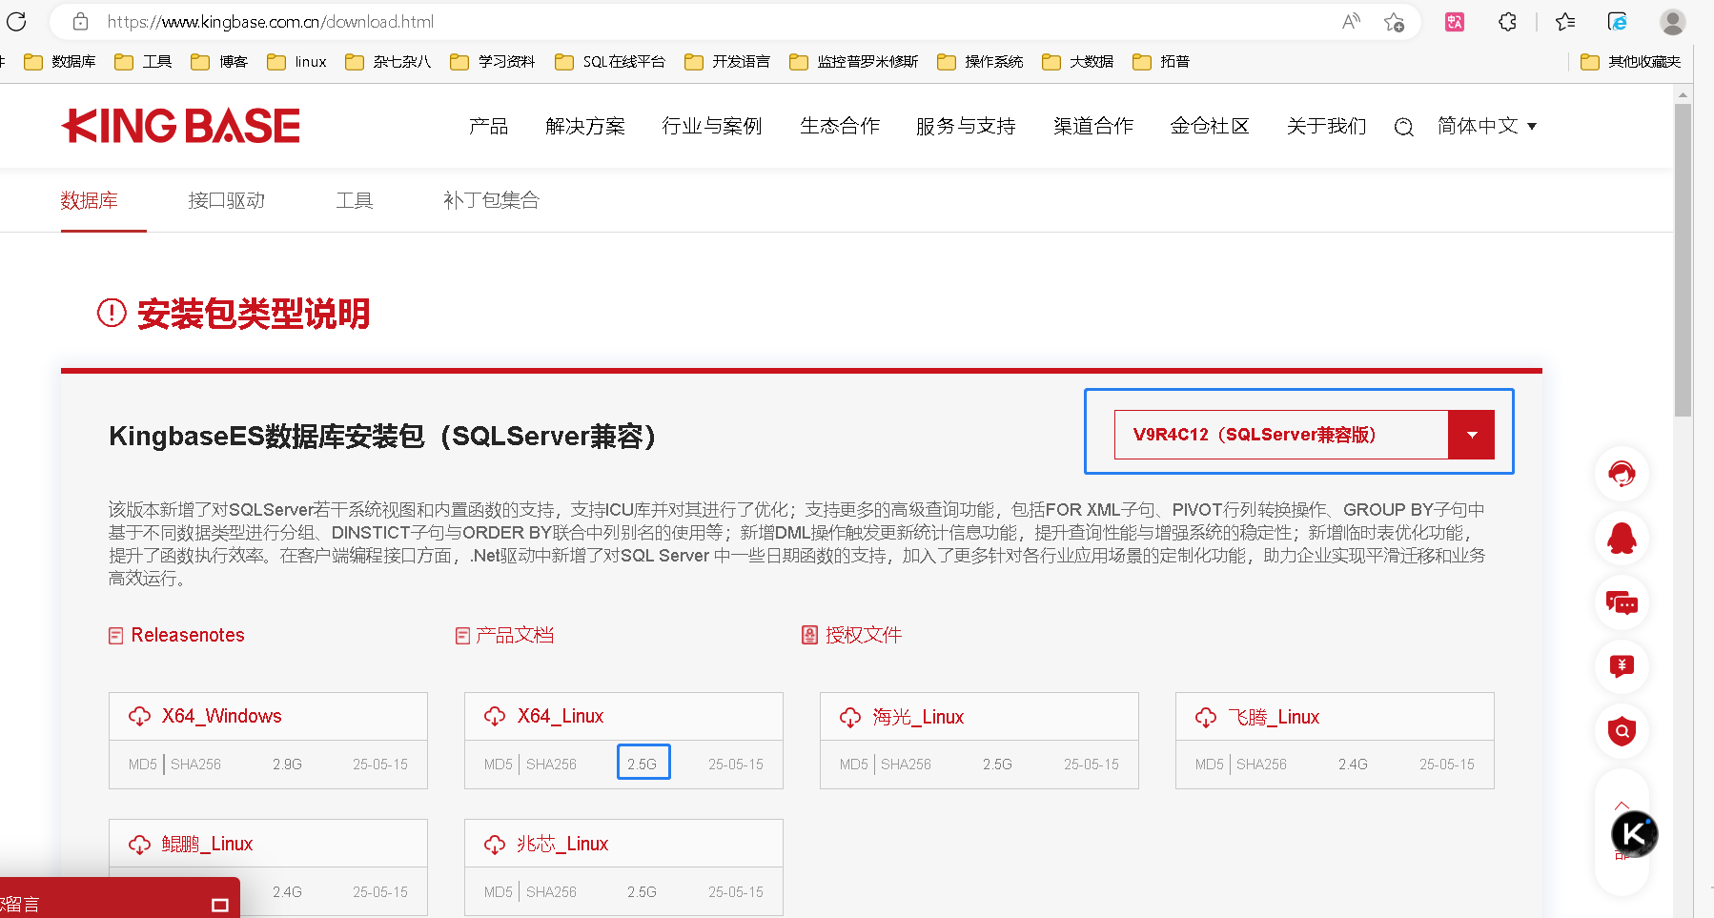This screenshot has height=918, width=1714.
Task: Open the V9R4C12 version dropdown
Action: click(x=1303, y=435)
